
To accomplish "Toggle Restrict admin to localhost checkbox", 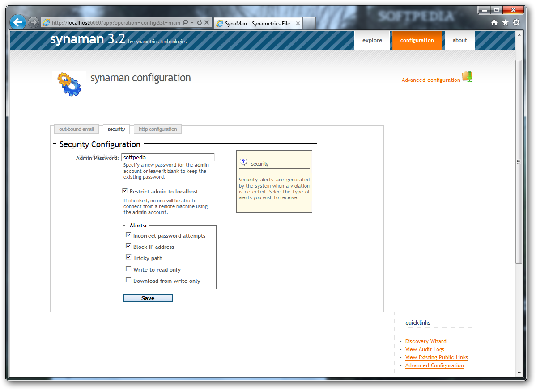I will coord(125,191).
